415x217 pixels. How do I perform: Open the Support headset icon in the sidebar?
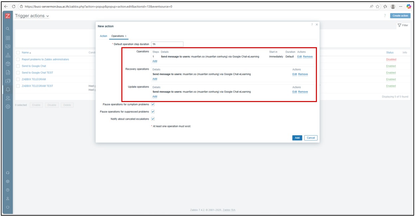click(8, 173)
